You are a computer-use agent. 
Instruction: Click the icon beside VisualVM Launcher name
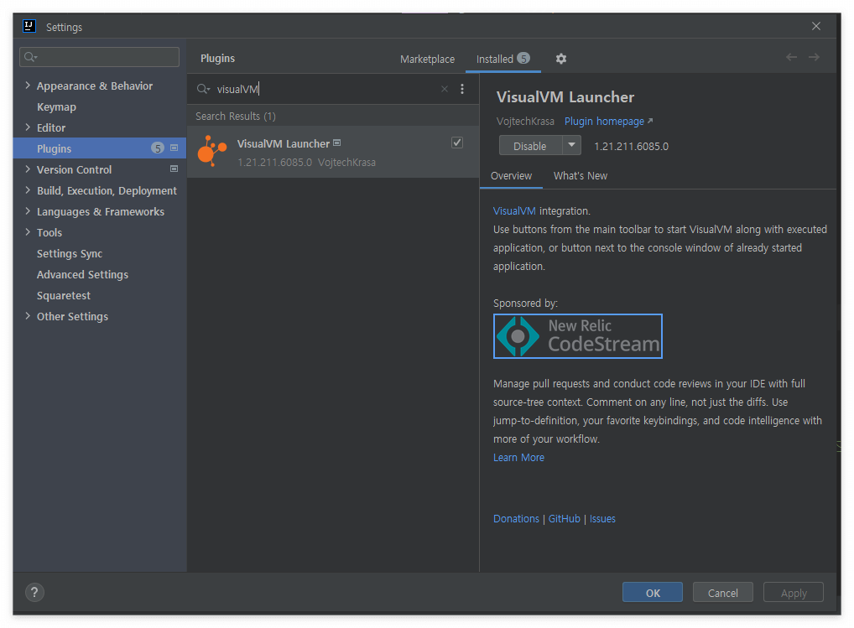tap(337, 143)
